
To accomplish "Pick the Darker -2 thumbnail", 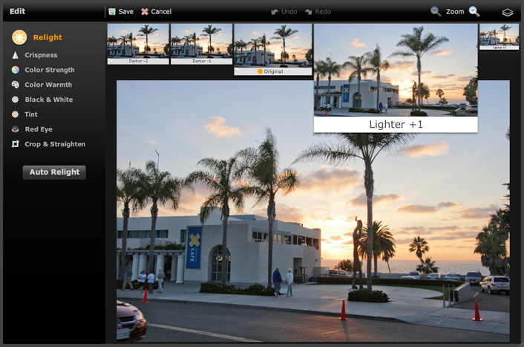I will point(138,43).
